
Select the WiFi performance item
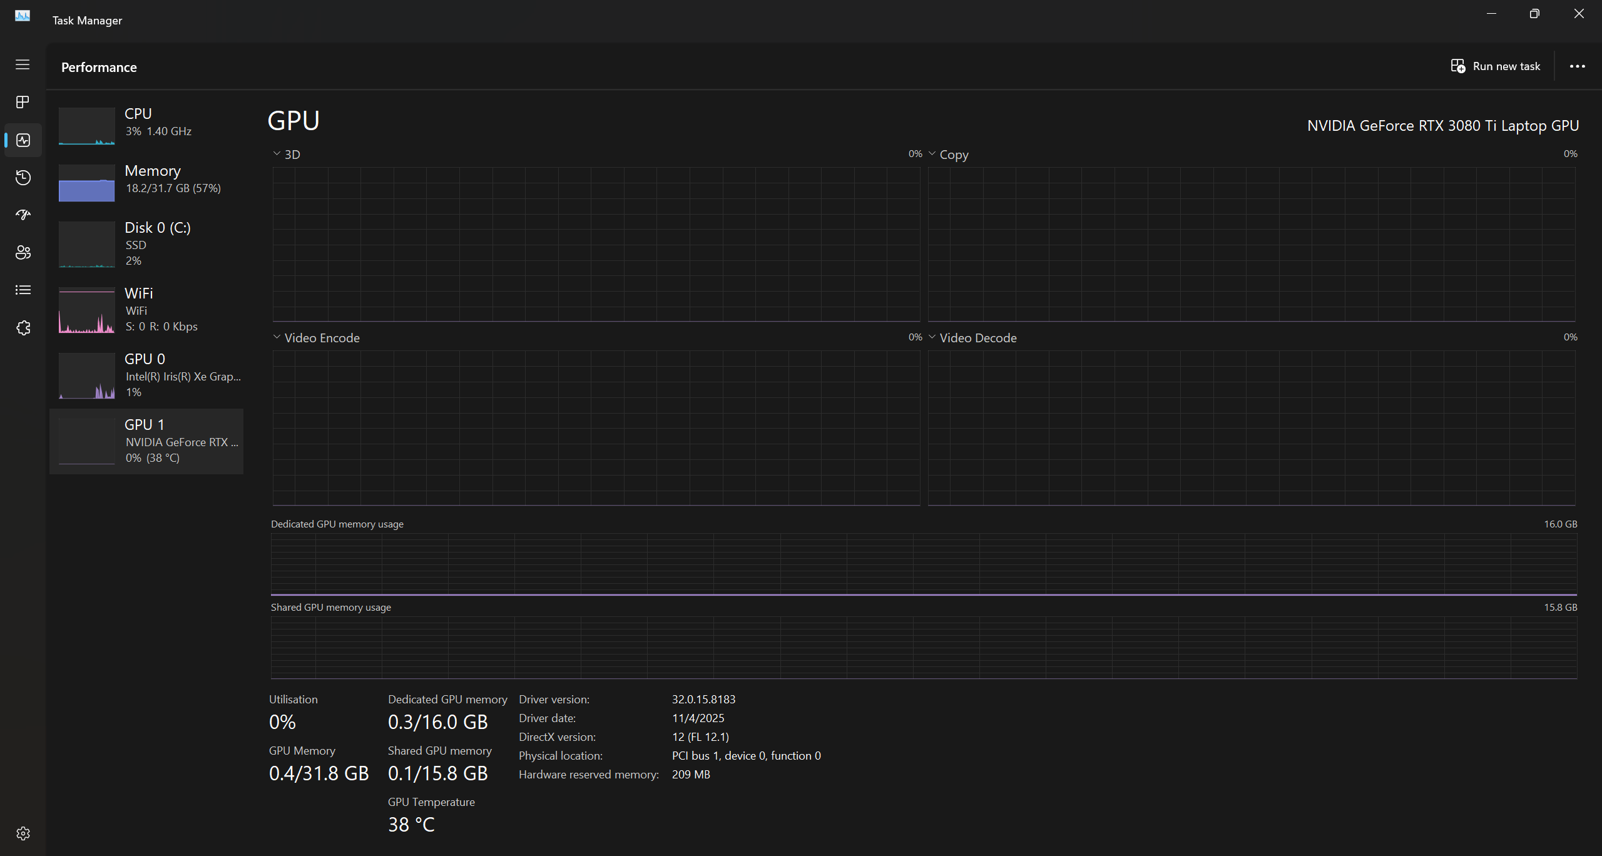(146, 310)
